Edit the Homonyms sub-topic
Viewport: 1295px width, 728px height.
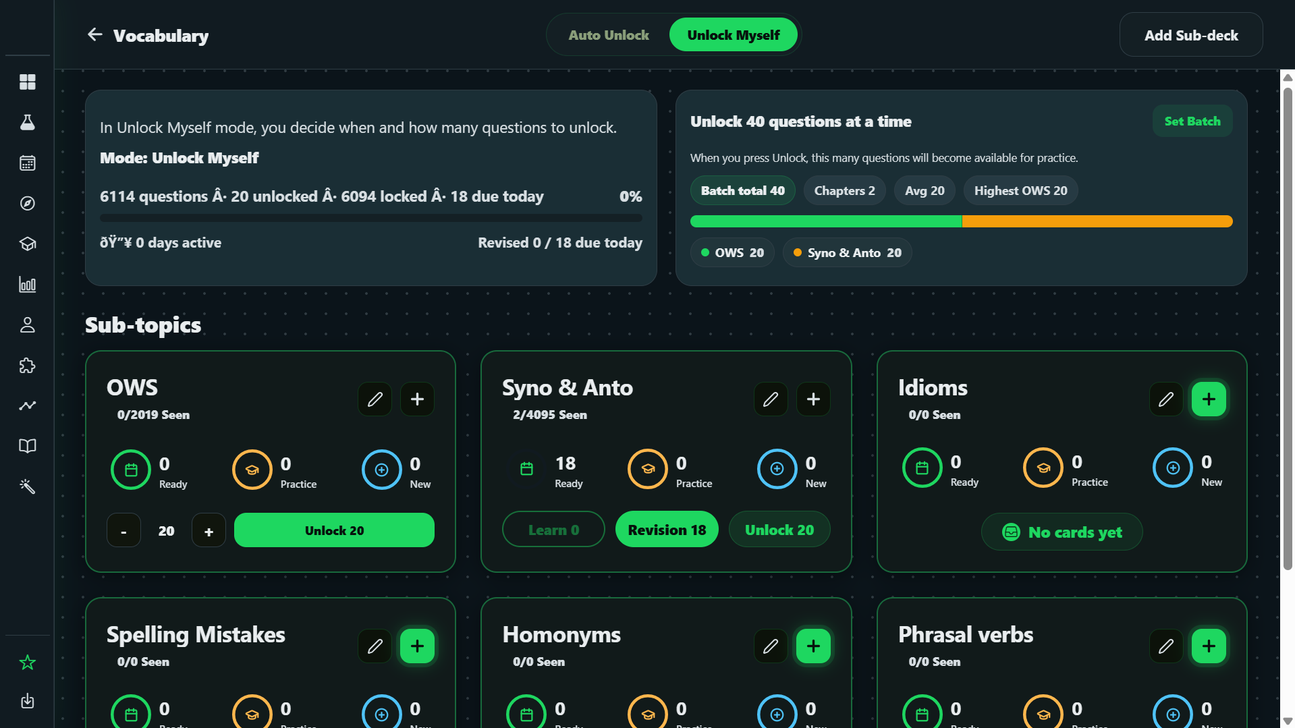pyautogui.click(x=771, y=646)
